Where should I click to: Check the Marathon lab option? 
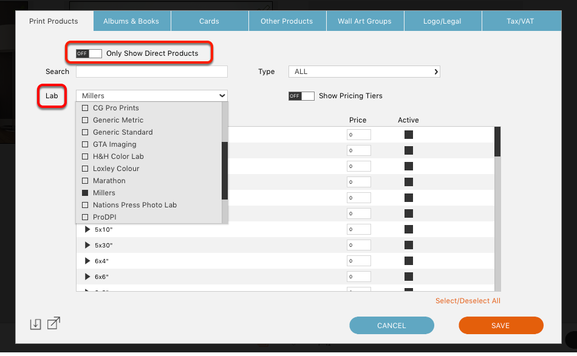[85, 181]
